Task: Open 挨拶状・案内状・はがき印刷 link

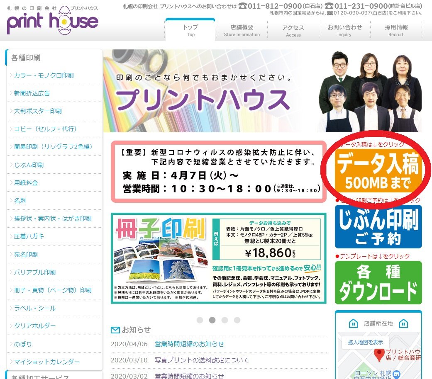Action: click(x=53, y=219)
